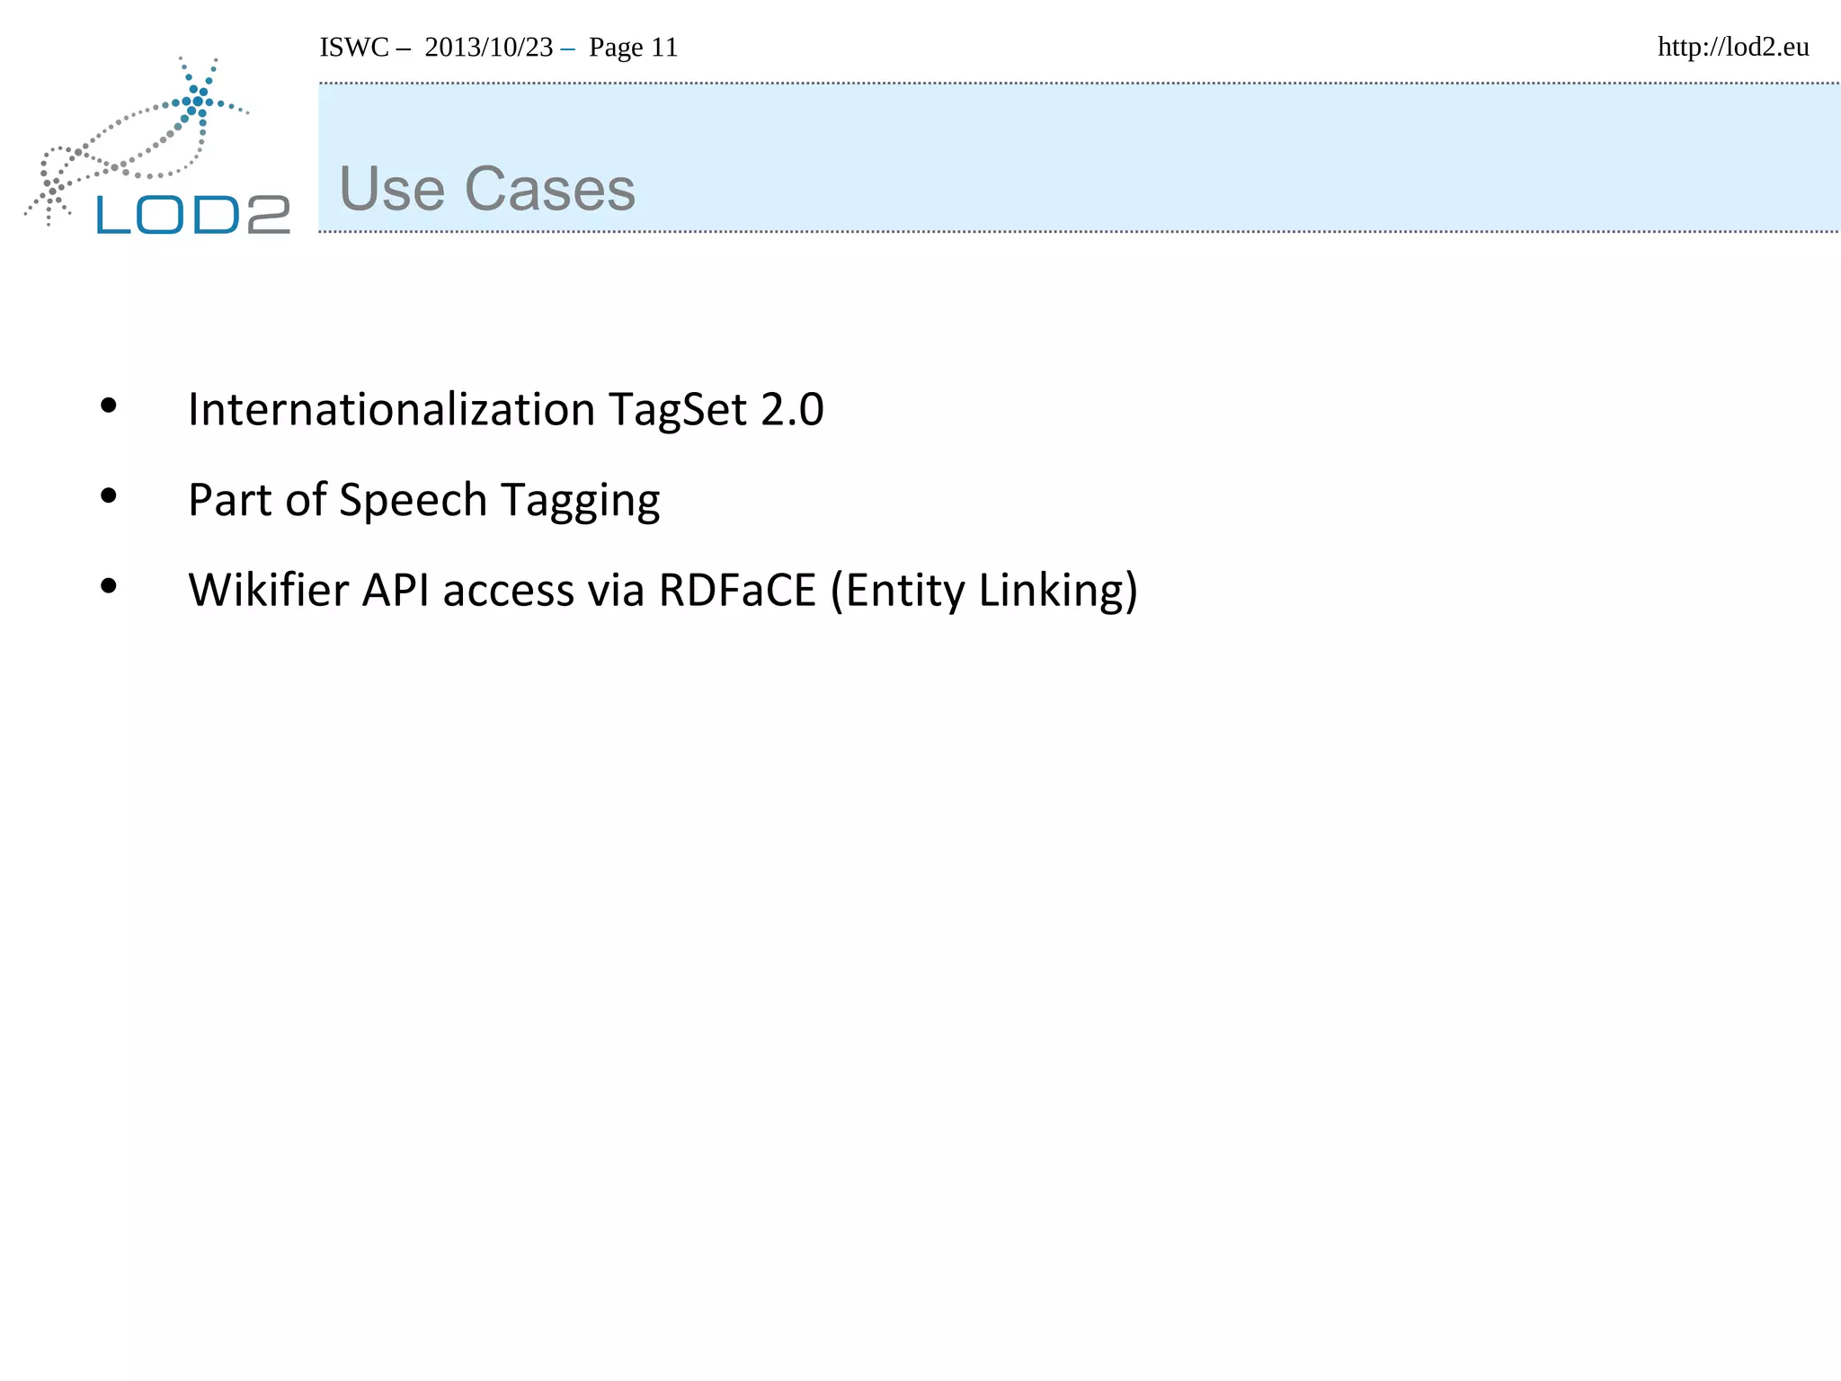Open the http://lod2.eu link
Viewport: 1841px width, 1381px height.
coord(1732,47)
